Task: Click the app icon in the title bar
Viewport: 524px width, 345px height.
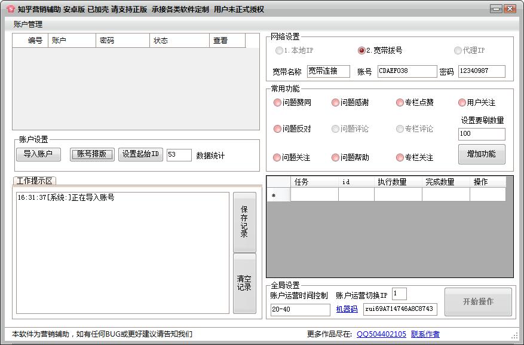Action: point(10,9)
